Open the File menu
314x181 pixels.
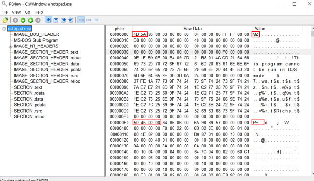[5, 12]
